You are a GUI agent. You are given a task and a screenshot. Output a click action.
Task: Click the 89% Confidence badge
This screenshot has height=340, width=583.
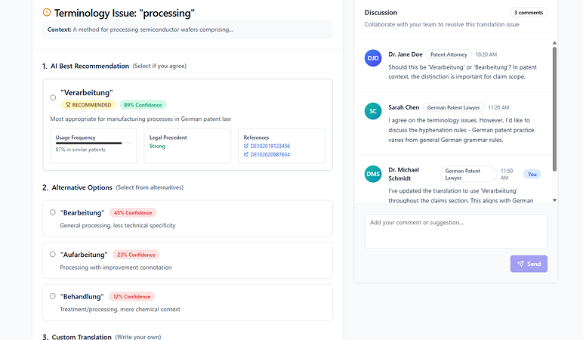(143, 105)
